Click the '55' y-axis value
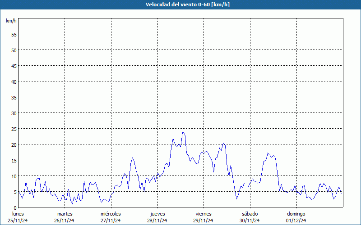 pos(14,35)
